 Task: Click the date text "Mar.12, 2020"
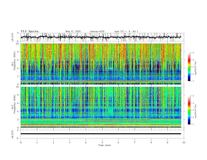(x=73, y=31)
